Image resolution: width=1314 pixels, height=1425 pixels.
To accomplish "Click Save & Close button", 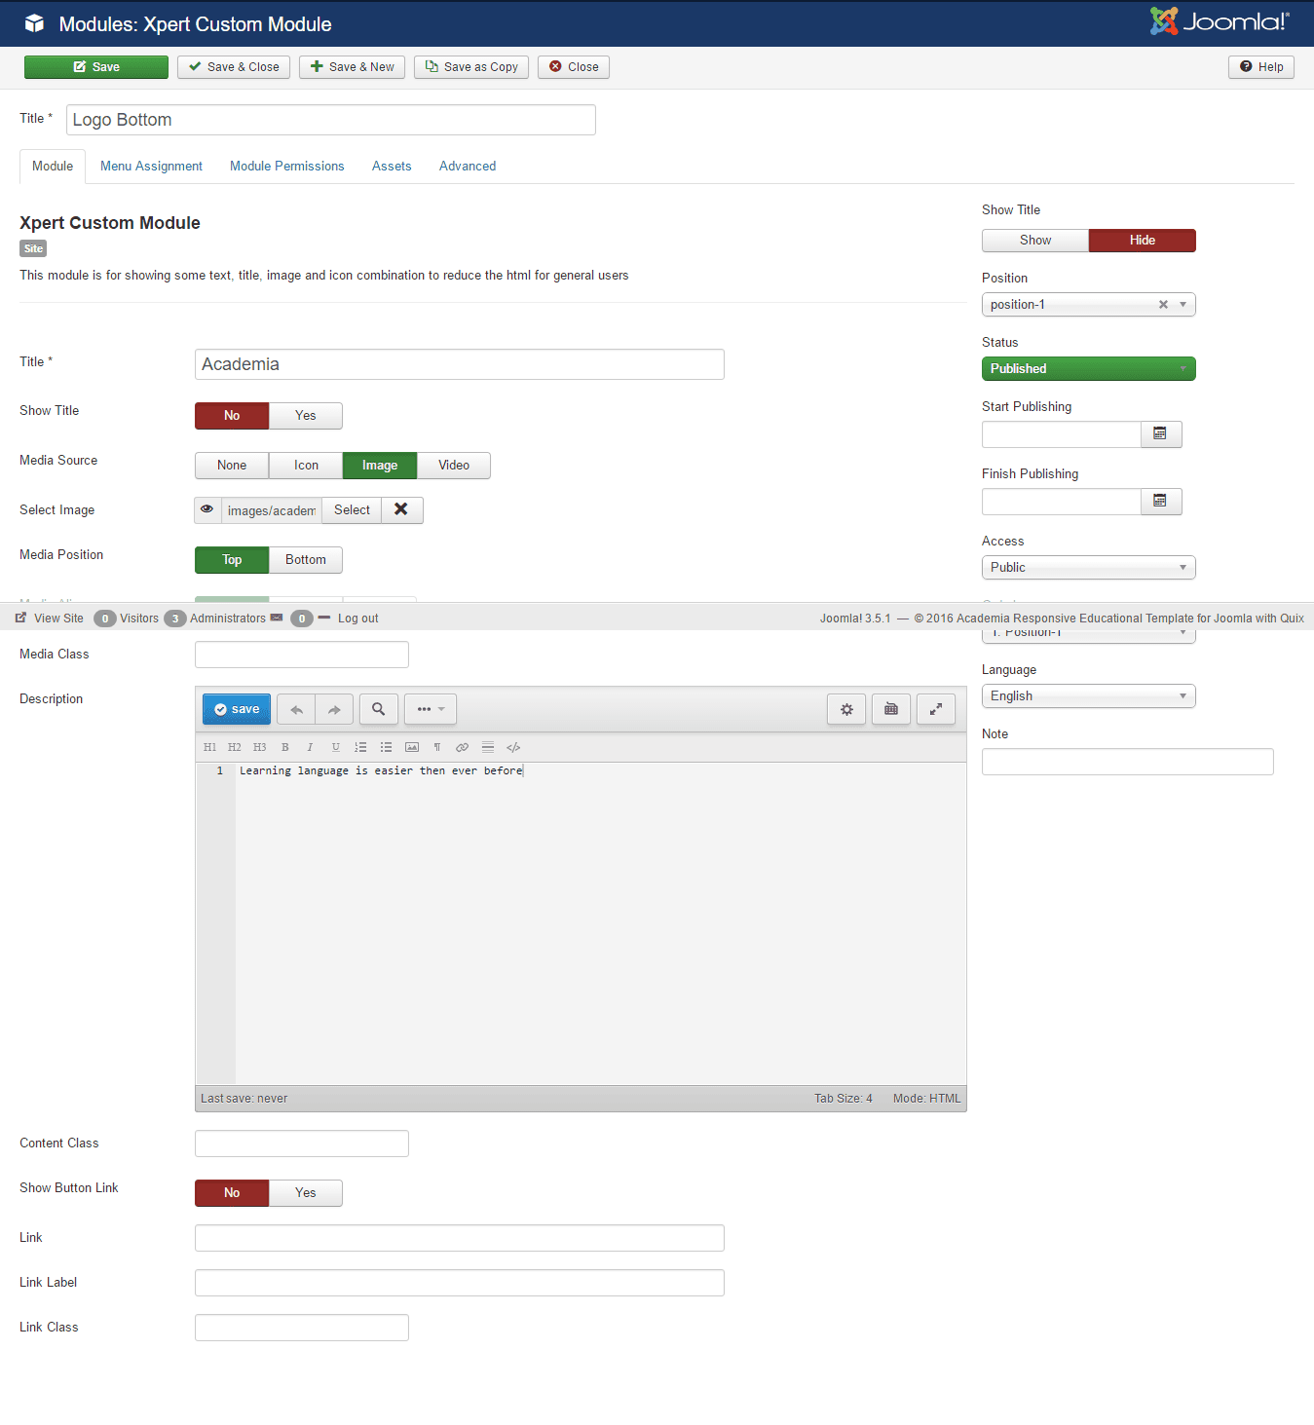I will [234, 67].
